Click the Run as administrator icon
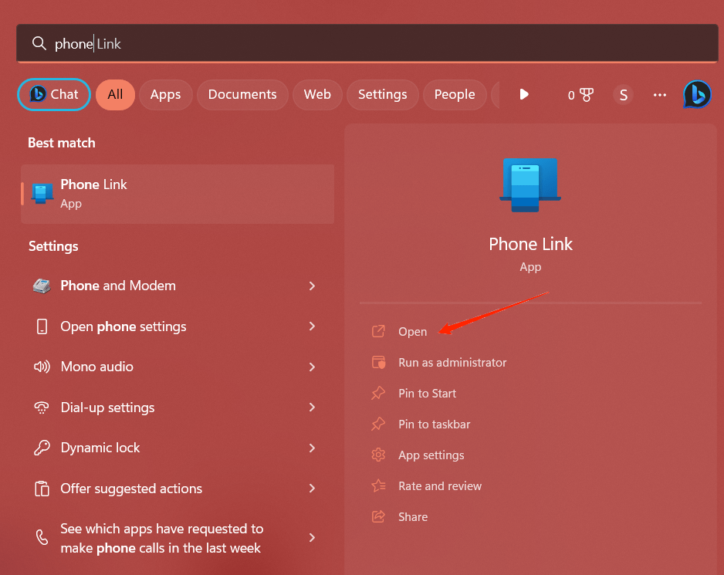The height and width of the screenshot is (575, 724). click(379, 362)
